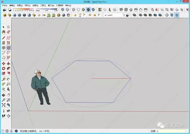Switch to the Top view

tap(126, 9)
